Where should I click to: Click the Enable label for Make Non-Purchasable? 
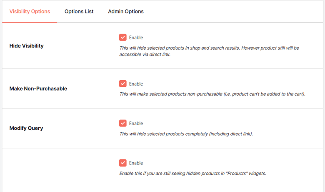[x=136, y=84]
